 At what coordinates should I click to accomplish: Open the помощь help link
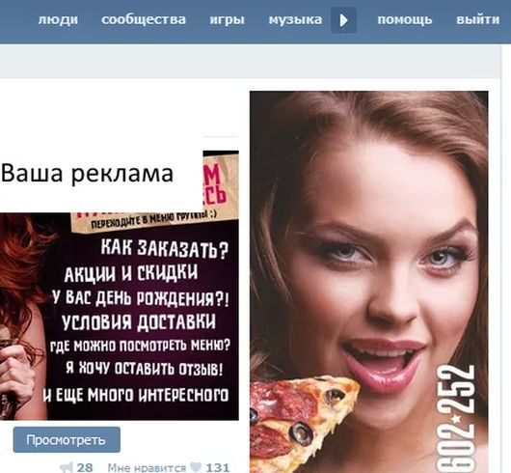(x=404, y=20)
